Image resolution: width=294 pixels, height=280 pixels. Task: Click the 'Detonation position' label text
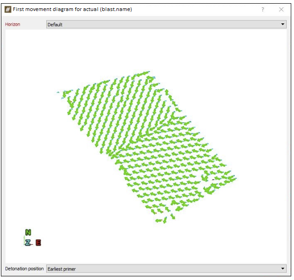click(x=24, y=269)
